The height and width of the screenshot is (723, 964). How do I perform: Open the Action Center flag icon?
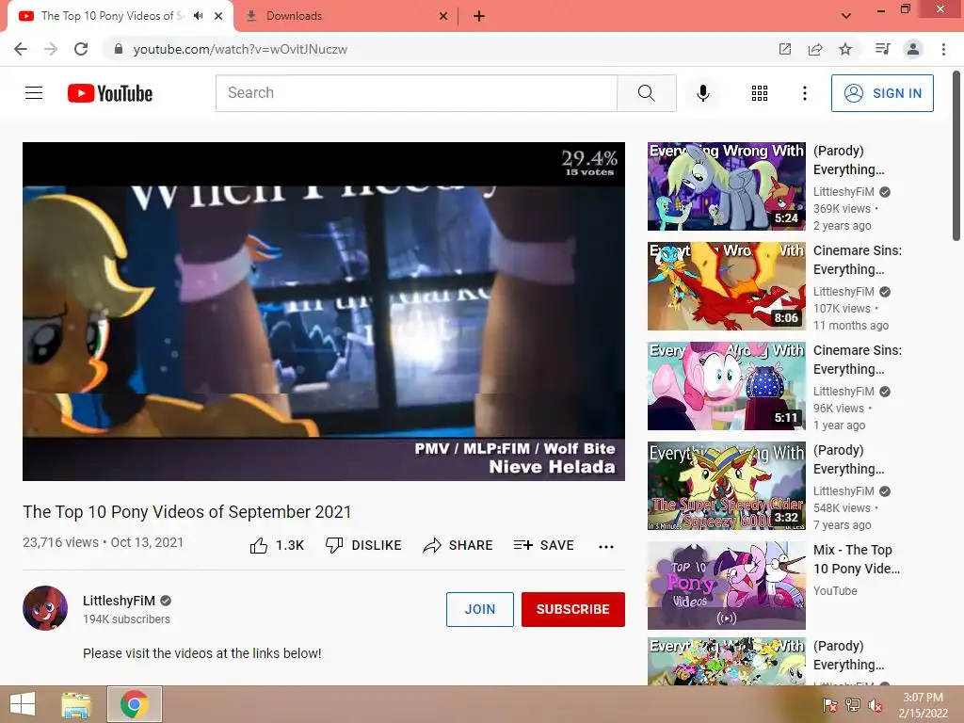point(829,705)
